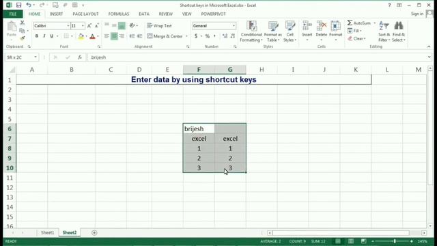
Task: Click the Increase Indent icon
Action: pyautogui.click(x=139, y=36)
